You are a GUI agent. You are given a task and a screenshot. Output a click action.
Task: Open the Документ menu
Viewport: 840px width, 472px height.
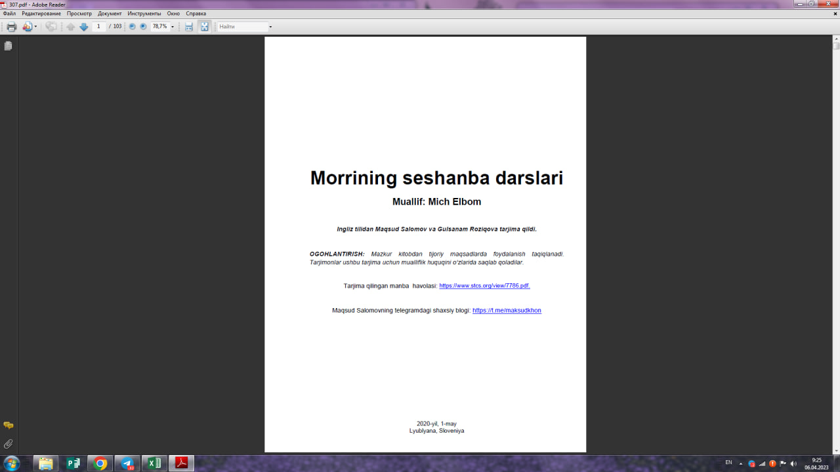tap(109, 12)
